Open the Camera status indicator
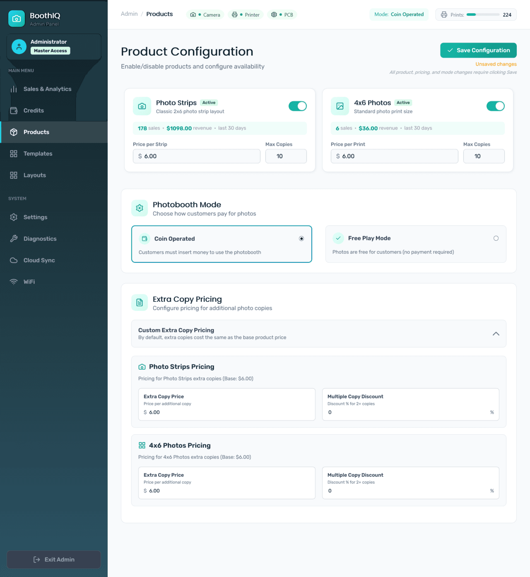The image size is (530, 577). tap(205, 15)
